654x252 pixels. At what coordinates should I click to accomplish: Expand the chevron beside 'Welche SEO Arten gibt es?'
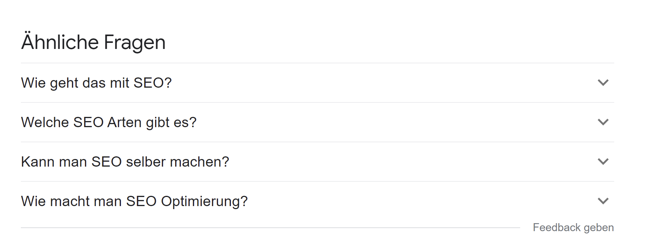(x=603, y=122)
